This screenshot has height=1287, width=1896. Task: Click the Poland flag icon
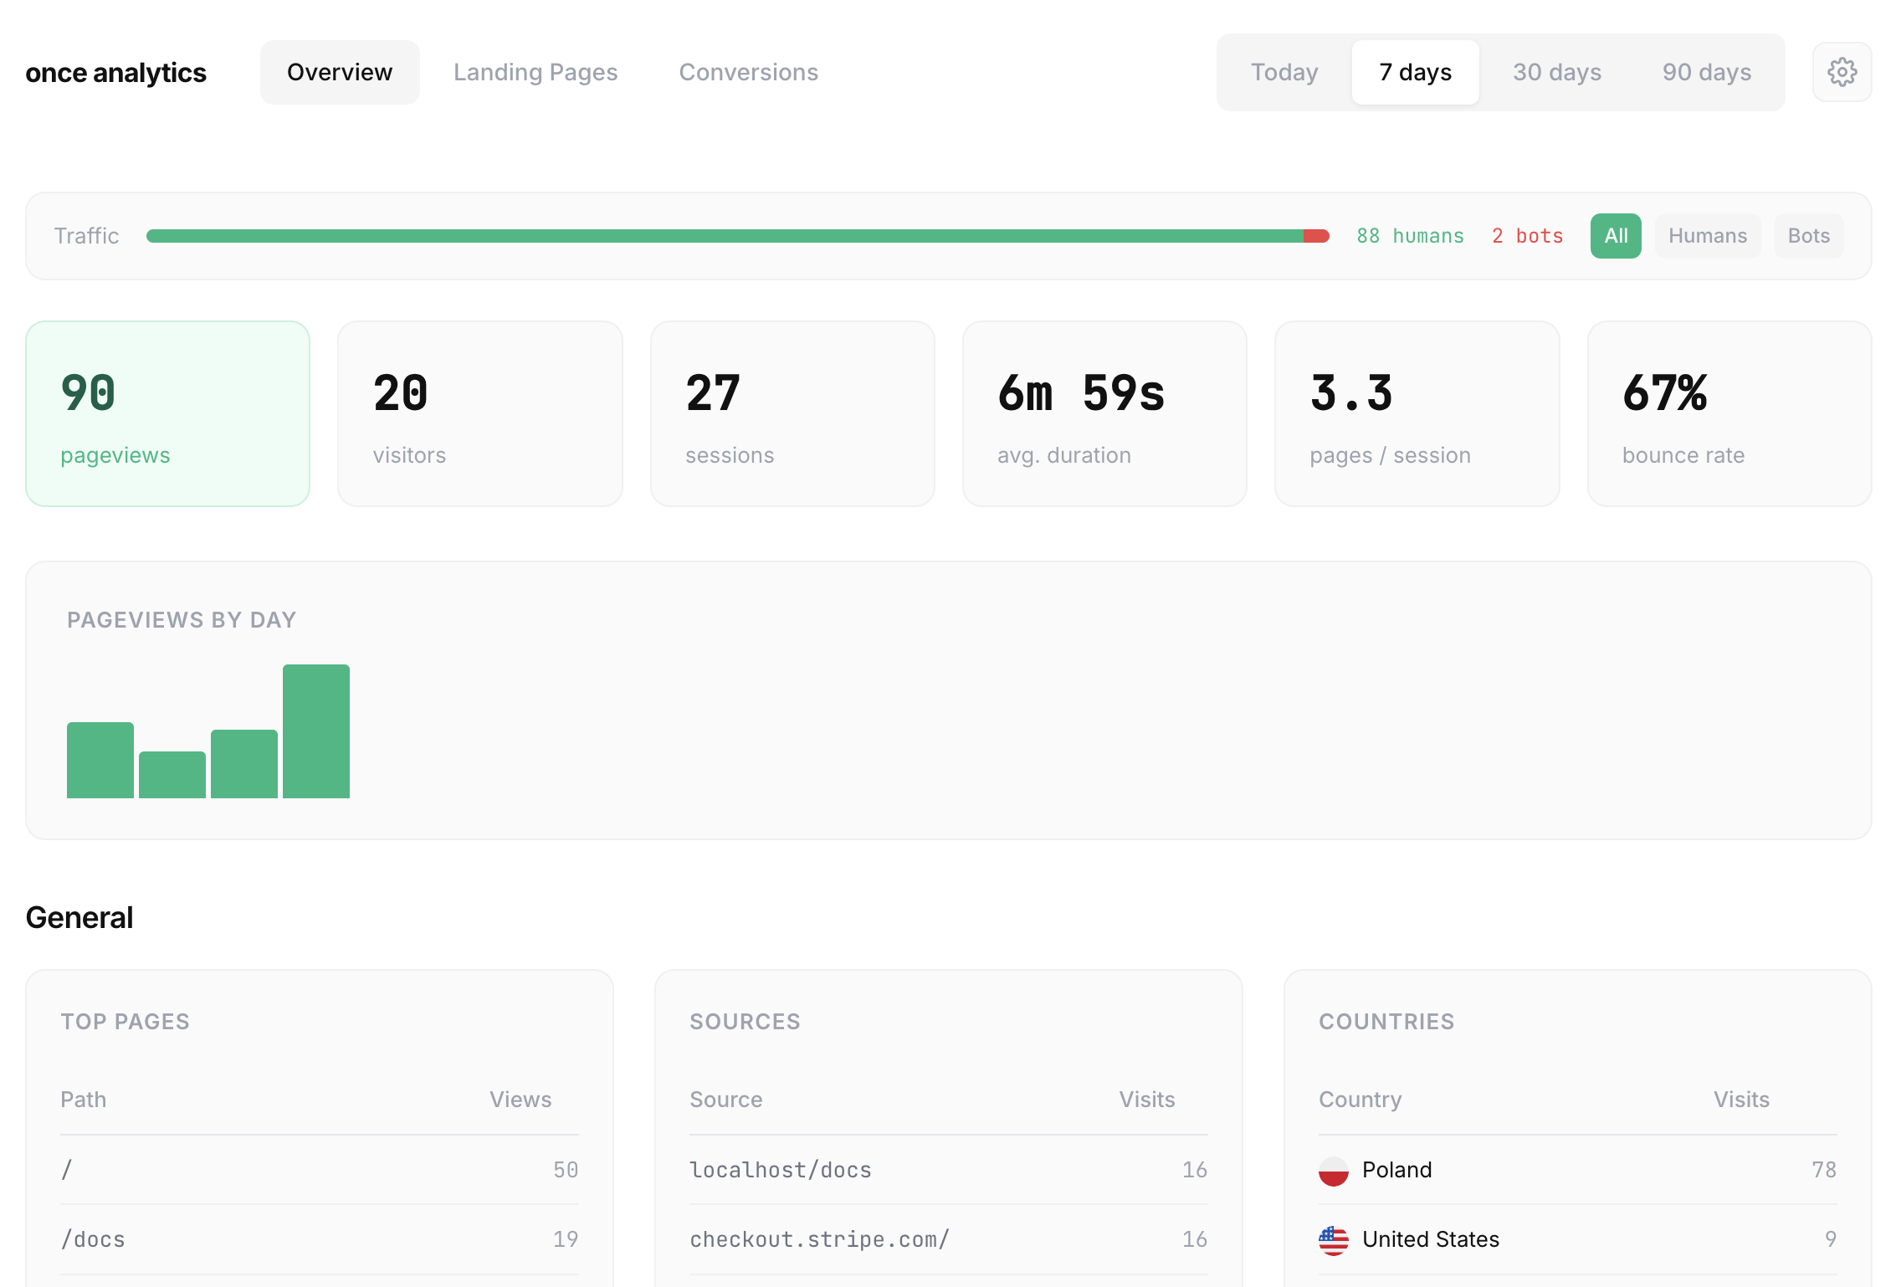[1332, 1171]
